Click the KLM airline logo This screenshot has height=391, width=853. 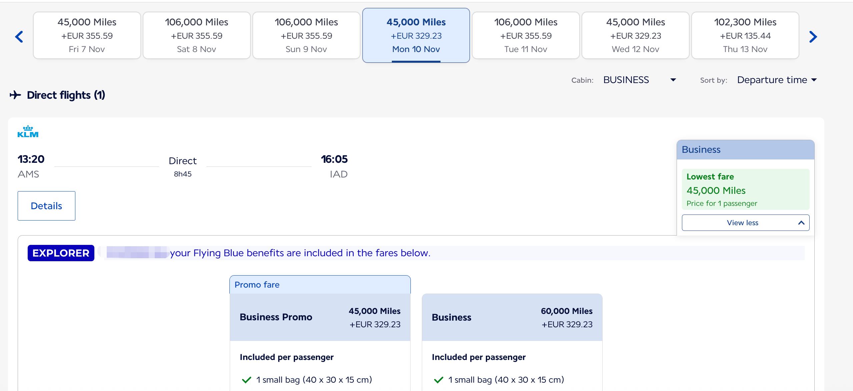point(28,132)
